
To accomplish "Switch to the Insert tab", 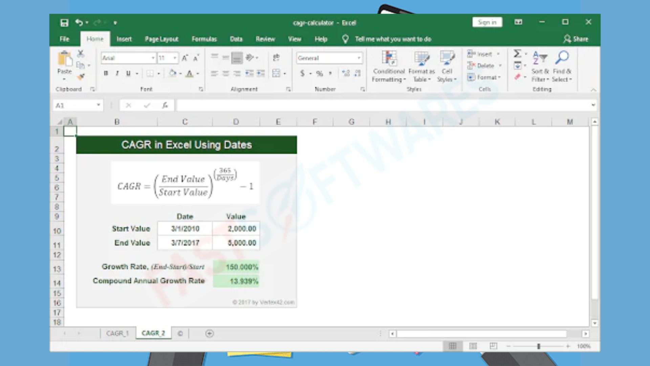I will [x=124, y=39].
